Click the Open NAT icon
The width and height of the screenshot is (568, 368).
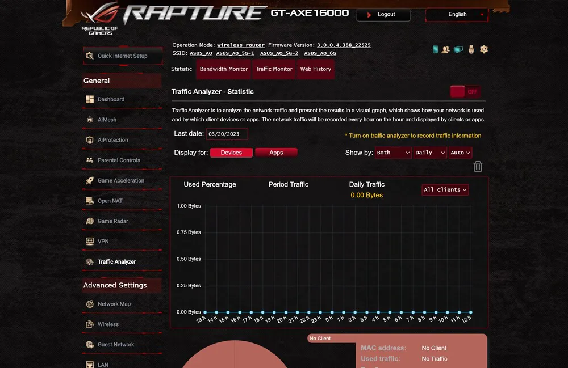90,201
